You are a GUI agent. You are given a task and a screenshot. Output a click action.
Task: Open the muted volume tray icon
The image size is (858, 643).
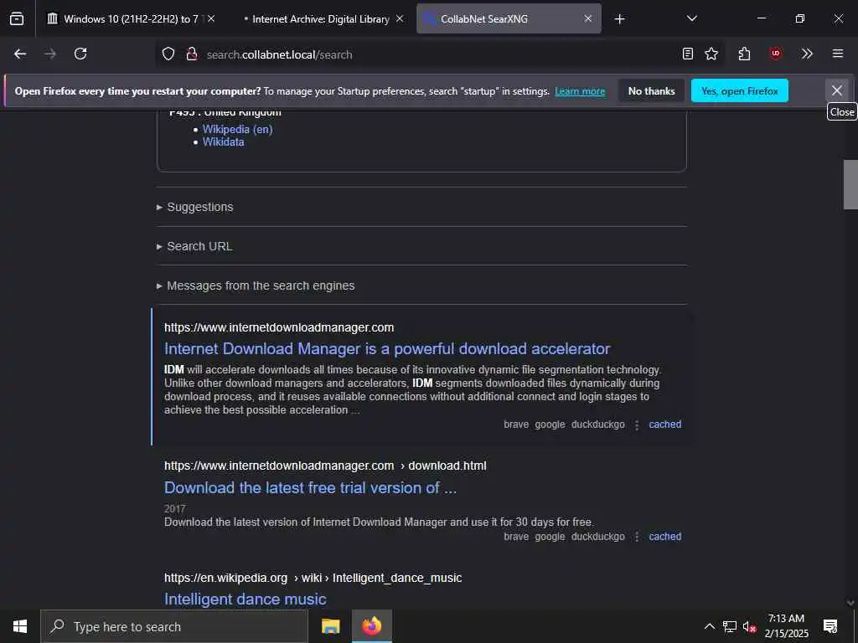pyautogui.click(x=749, y=626)
